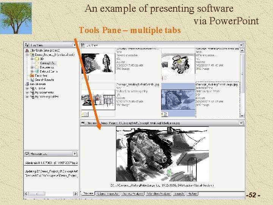Switch to the Activity Analysis tab

tap(132, 194)
